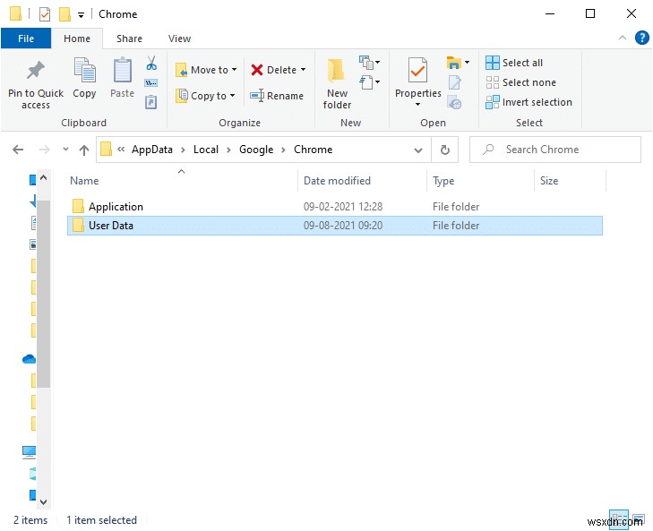Click the quick access toolbar properties icon
653x531 pixels.
(x=45, y=14)
